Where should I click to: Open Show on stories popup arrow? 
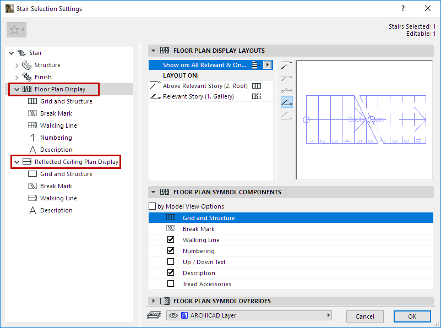tap(267, 65)
